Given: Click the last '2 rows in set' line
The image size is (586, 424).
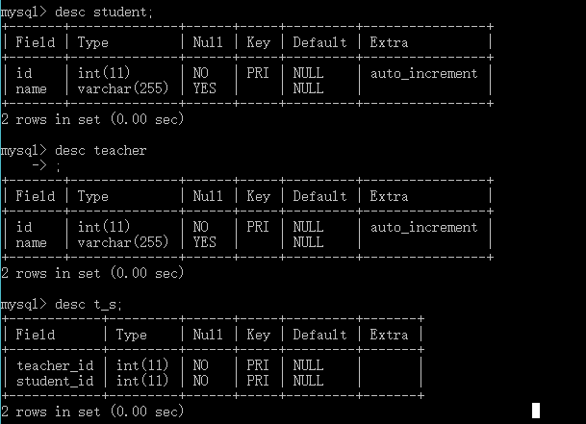Looking at the screenshot, I should click(x=91, y=412).
